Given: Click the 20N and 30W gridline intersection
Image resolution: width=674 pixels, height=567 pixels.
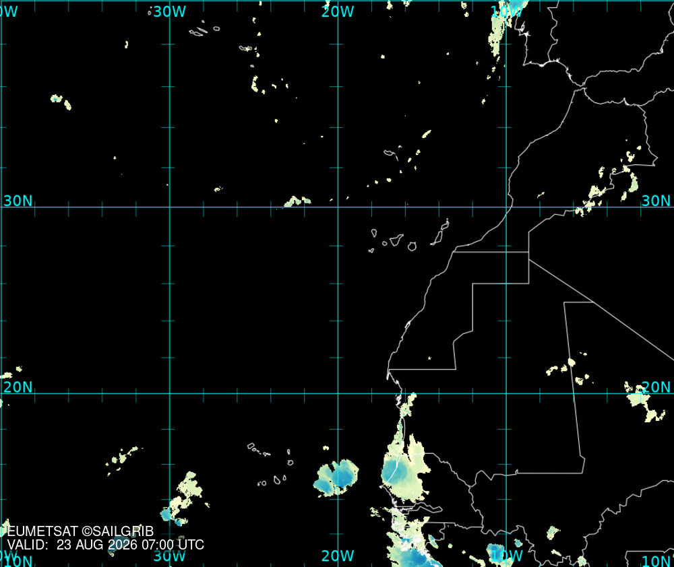Looking at the screenshot, I should coord(170,393).
